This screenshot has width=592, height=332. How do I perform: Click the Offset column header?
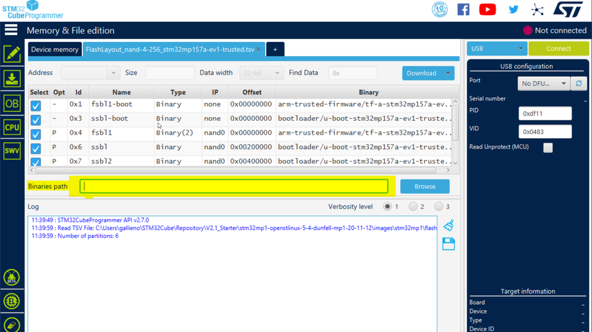point(252,92)
